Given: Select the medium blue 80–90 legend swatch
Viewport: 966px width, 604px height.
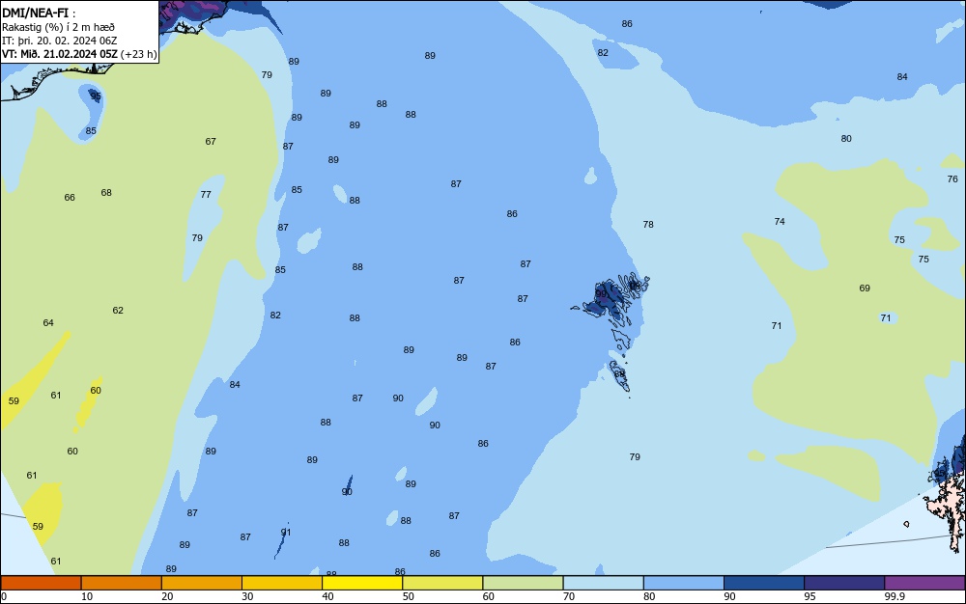Looking at the screenshot, I should pos(684,583).
